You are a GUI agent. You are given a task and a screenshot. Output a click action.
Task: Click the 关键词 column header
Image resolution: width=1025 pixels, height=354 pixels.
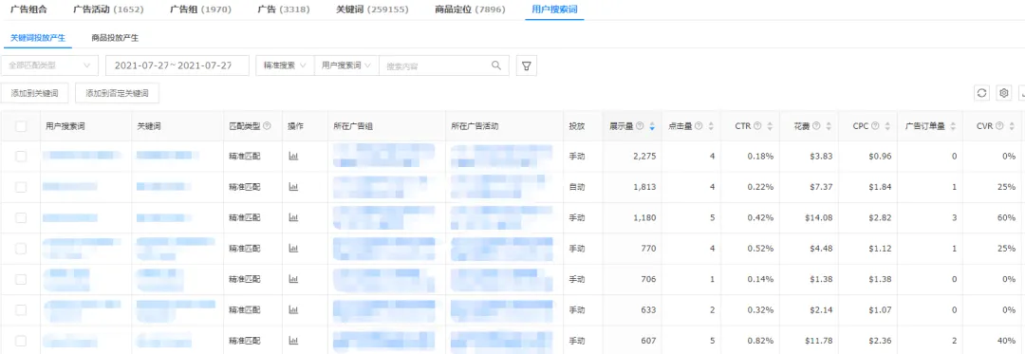(149, 126)
